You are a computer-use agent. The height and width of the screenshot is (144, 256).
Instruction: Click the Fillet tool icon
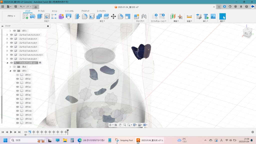tap(85, 16)
